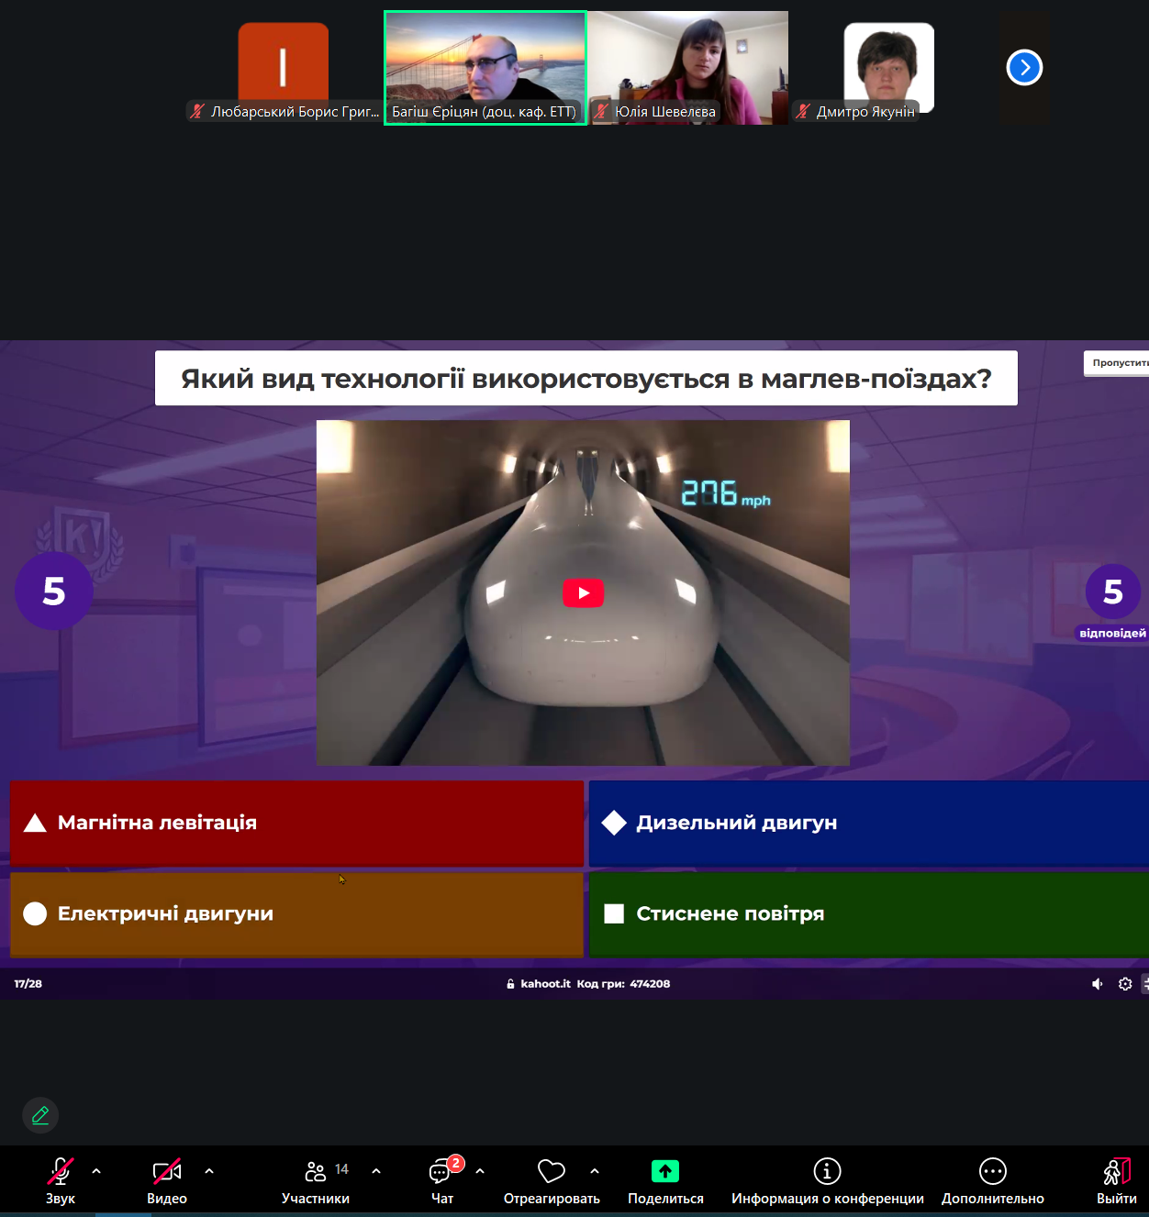Screen dimensions: 1149x1217
Task: Choose answer Дизельний двигун
Action: point(868,823)
